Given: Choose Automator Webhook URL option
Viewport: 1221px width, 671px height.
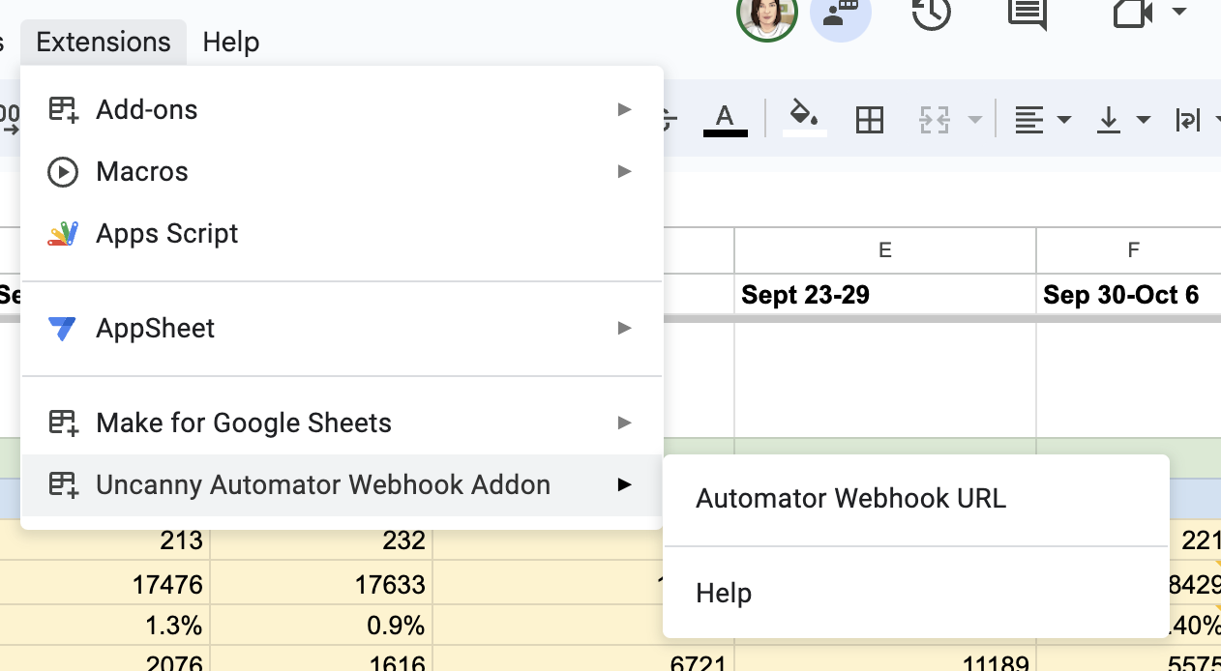Looking at the screenshot, I should (x=850, y=499).
